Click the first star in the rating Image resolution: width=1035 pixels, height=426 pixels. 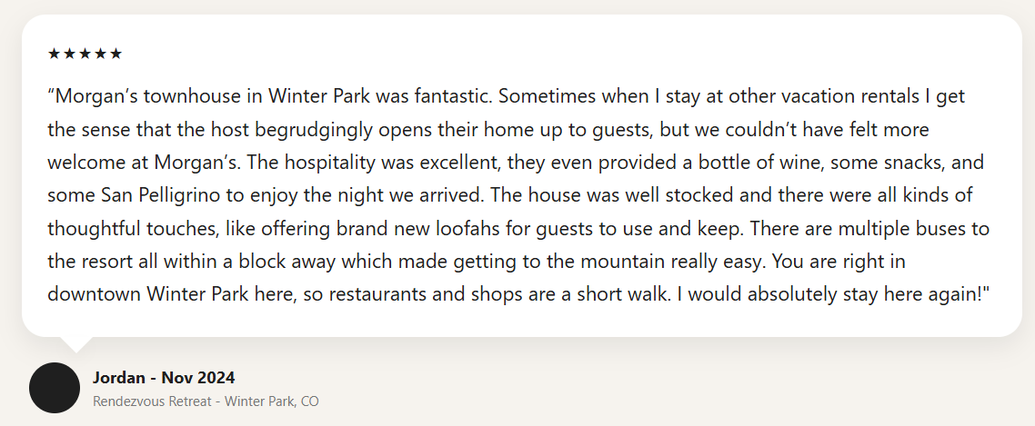[x=54, y=54]
